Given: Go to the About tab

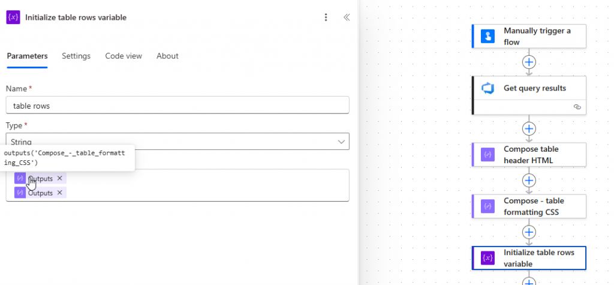Looking at the screenshot, I should 167,56.
